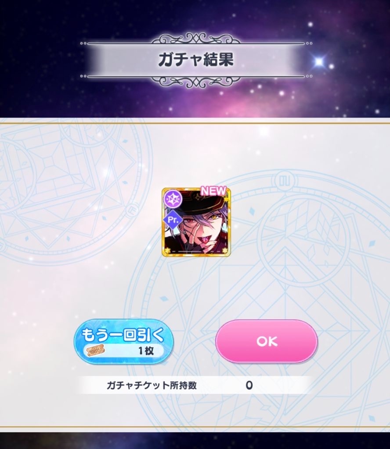The image size is (390, 449).
Task: Tap the bright star beside title banner
Action: 318,61
